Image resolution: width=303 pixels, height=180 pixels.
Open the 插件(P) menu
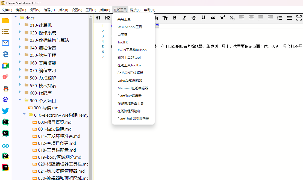(x=105, y=10)
